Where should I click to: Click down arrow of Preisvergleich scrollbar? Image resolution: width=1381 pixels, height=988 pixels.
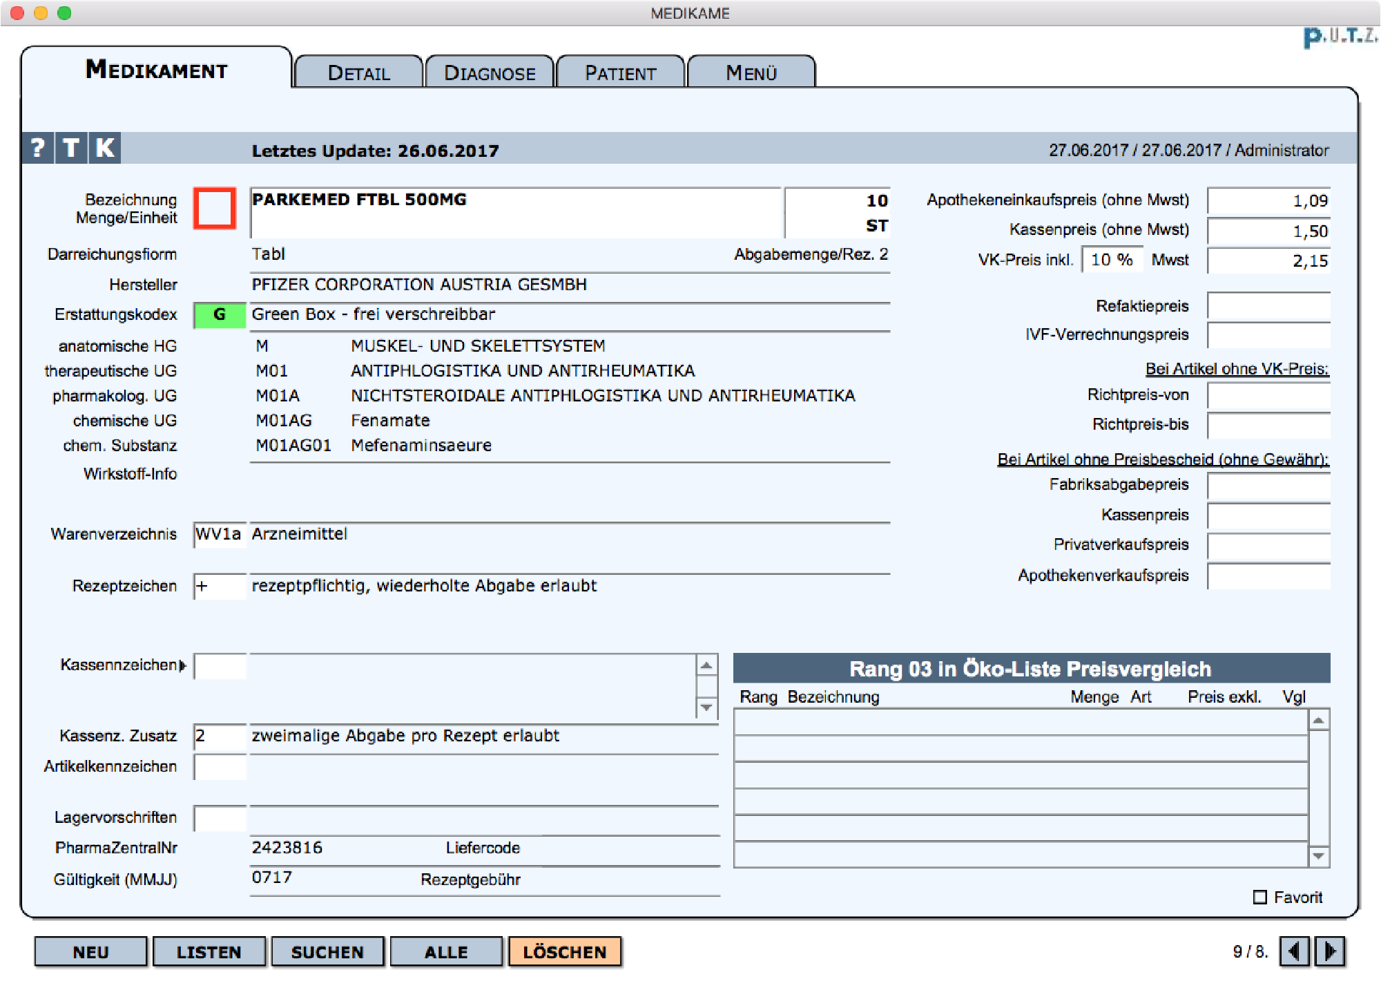[1319, 857]
